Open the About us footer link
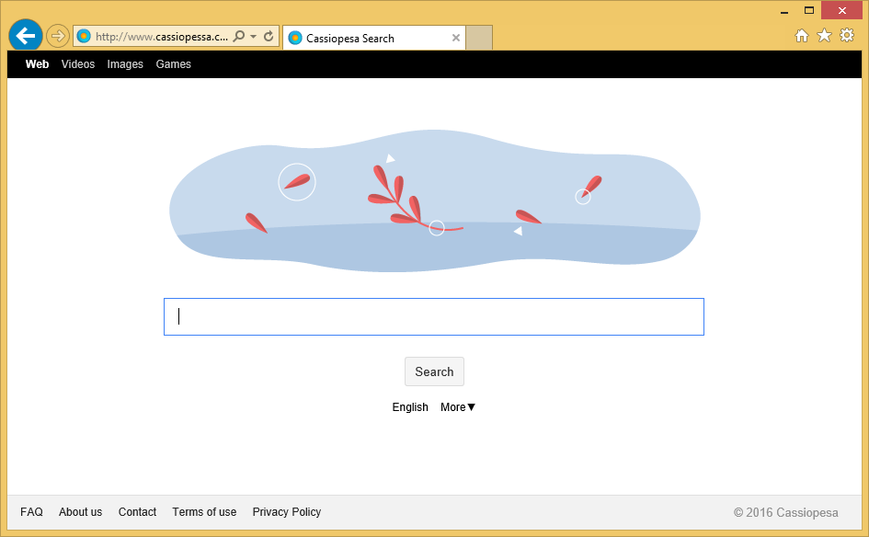Screen dimensions: 869x537 (80, 512)
